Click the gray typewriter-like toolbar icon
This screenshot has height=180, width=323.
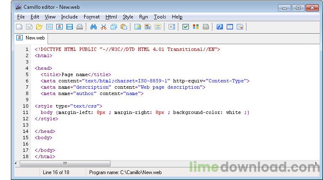206,27
